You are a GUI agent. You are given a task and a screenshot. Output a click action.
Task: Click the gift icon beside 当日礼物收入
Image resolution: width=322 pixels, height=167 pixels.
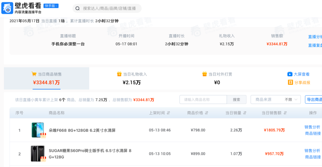coord(119,74)
